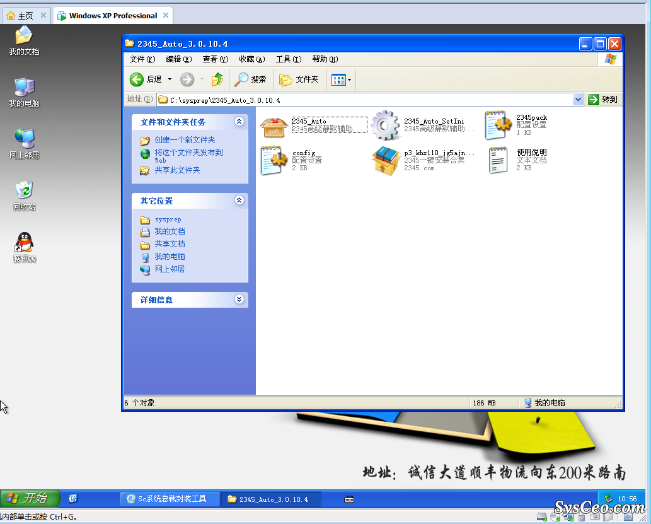Click the Forward arrow toolbar button
Screen dimensions: 651x524
click(187, 79)
